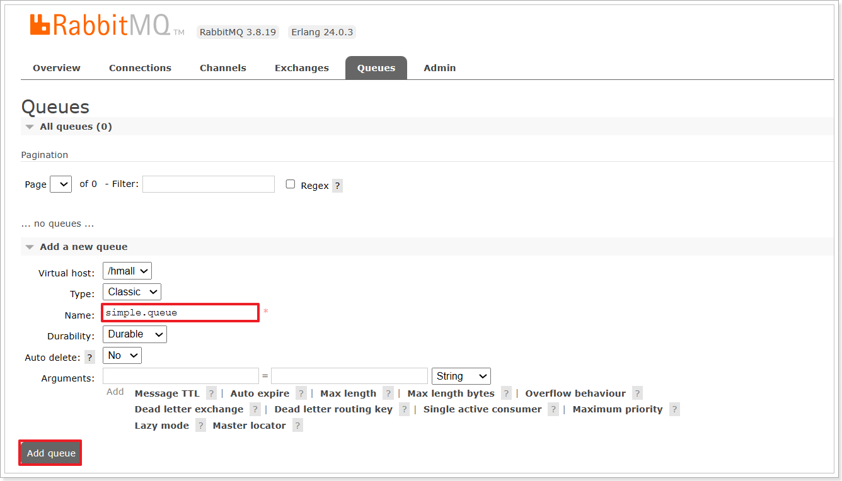Click the Master locator argument link
The width and height of the screenshot is (842, 481).
250,426
